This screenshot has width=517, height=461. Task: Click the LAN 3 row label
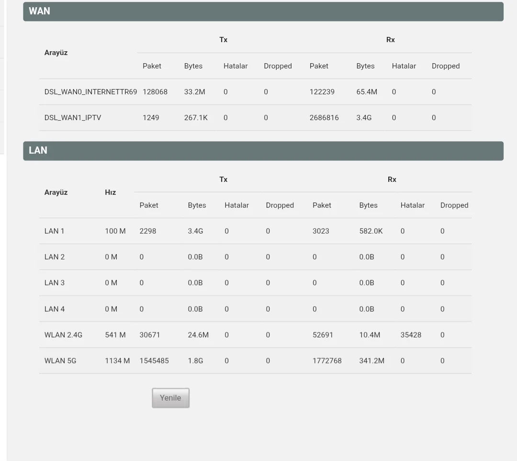point(55,282)
